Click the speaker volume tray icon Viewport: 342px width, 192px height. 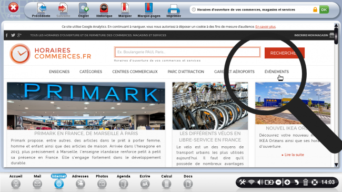pyautogui.click(x=260, y=182)
